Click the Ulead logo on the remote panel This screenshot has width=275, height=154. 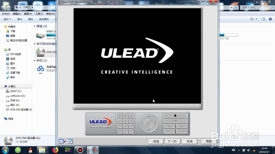pyautogui.click(x=100, y=123)
